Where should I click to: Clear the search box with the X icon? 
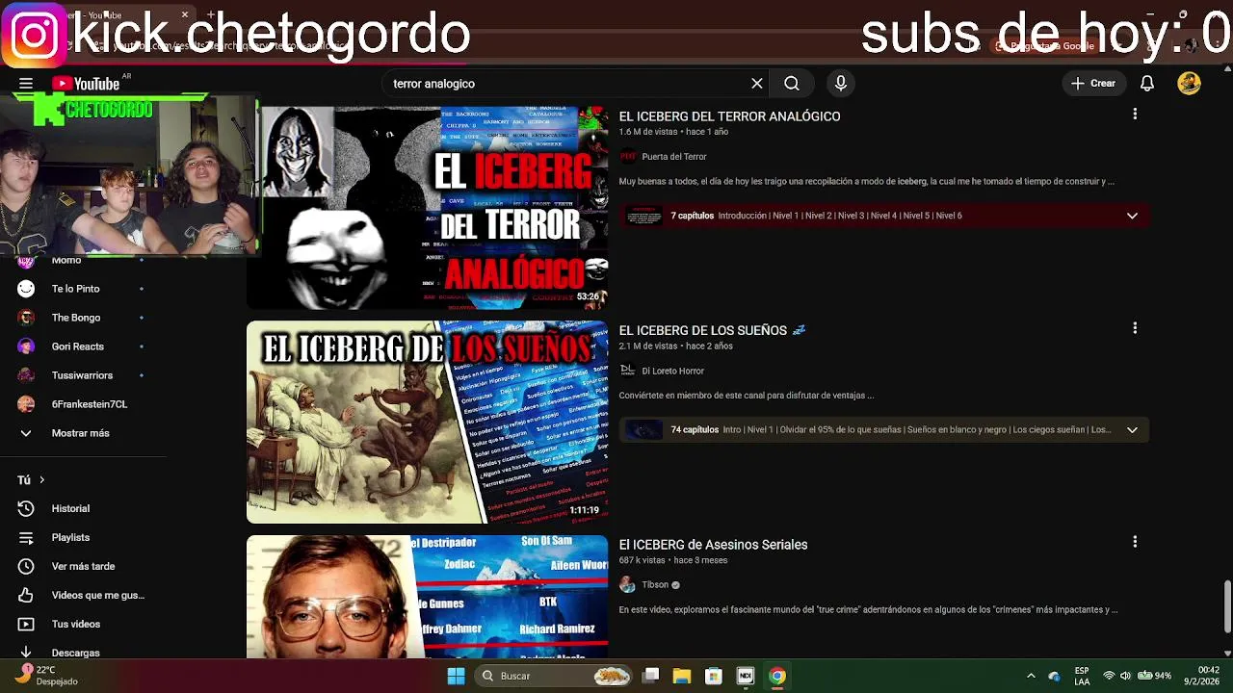point(757,84)
